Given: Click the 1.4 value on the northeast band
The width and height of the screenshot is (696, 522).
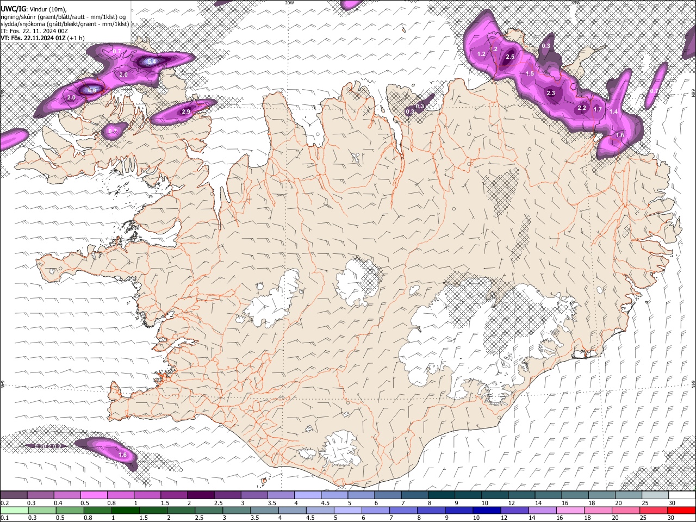Looking at the screenshot, I should (x=613, y=111).
